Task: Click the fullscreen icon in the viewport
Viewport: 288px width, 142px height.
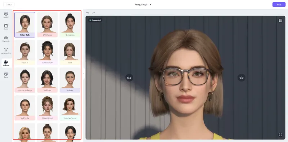Action: tap(280, 135)
